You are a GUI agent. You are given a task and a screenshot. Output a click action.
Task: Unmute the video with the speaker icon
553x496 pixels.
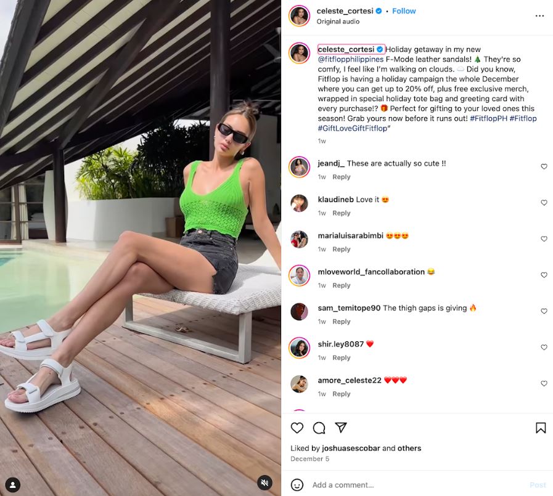265,482
